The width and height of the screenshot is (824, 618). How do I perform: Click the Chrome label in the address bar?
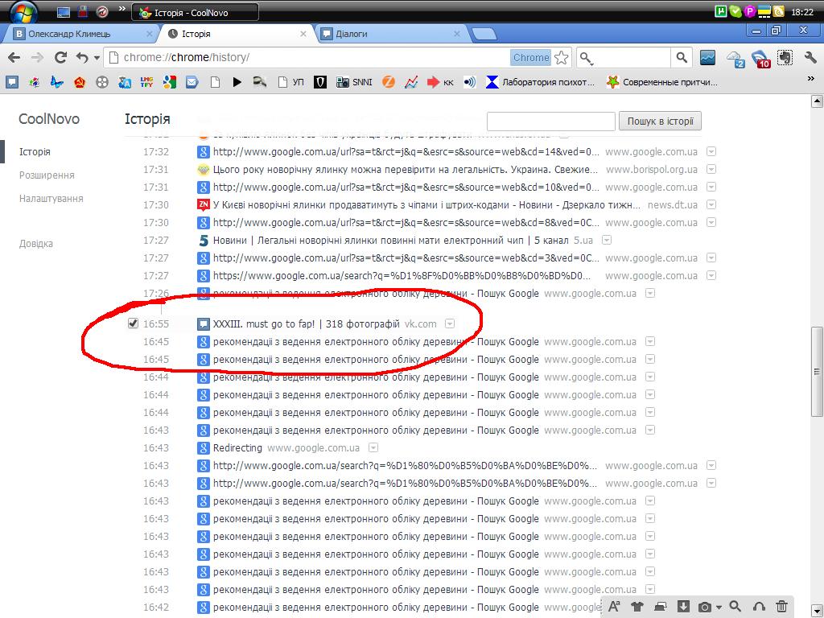coord(531,57)
